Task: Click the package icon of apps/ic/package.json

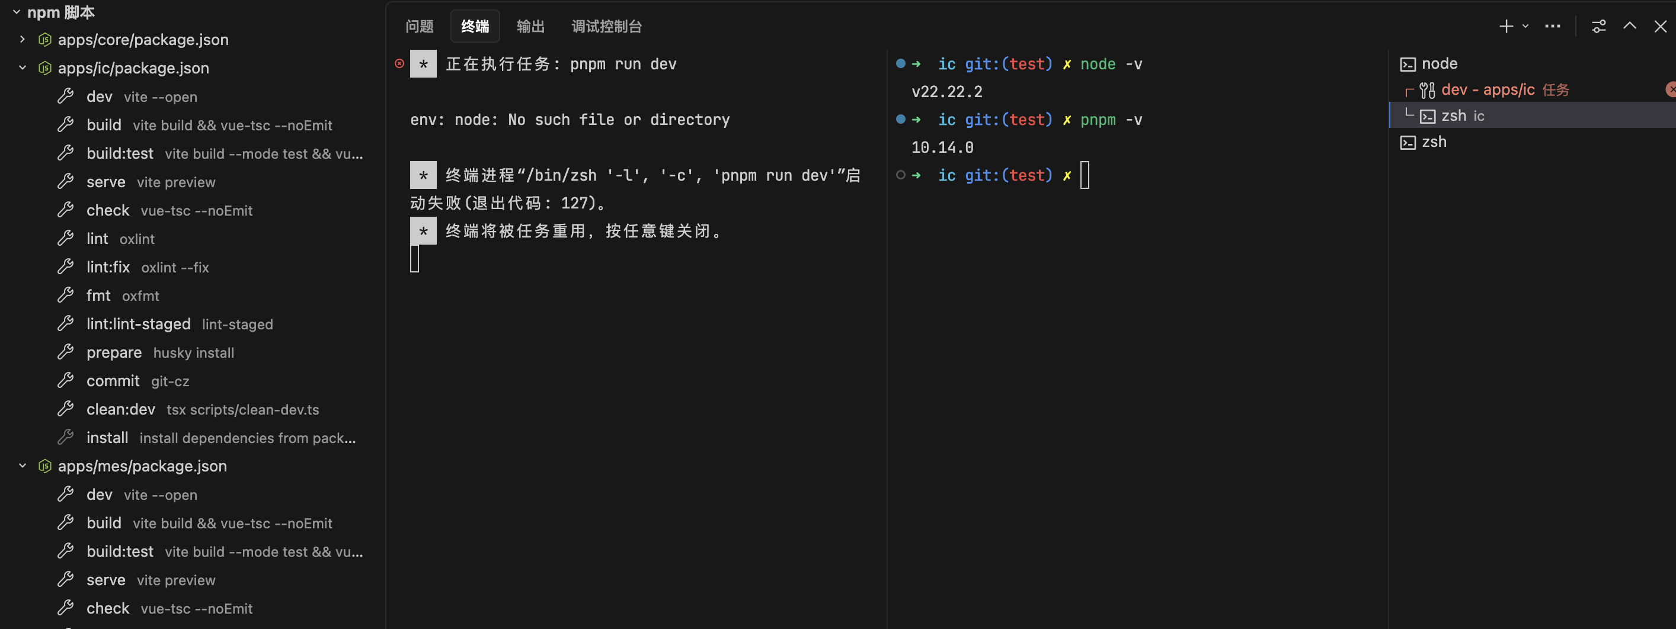Action: coord(45,68)
